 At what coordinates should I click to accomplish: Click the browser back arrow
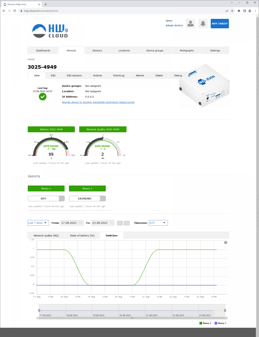tap(4, 11)
